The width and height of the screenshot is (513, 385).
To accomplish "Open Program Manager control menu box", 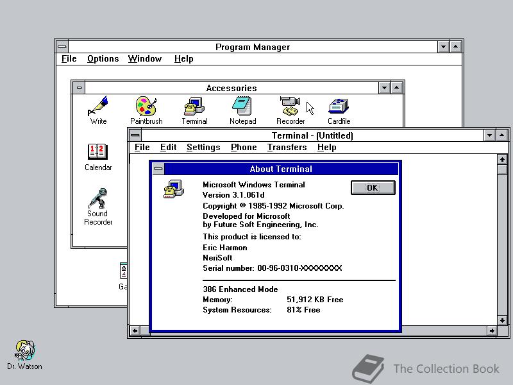I will coord(62,46).
